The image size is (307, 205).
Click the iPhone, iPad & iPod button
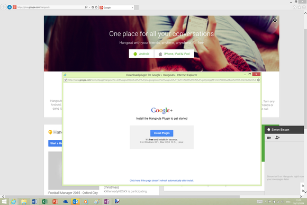coord(174,54)
